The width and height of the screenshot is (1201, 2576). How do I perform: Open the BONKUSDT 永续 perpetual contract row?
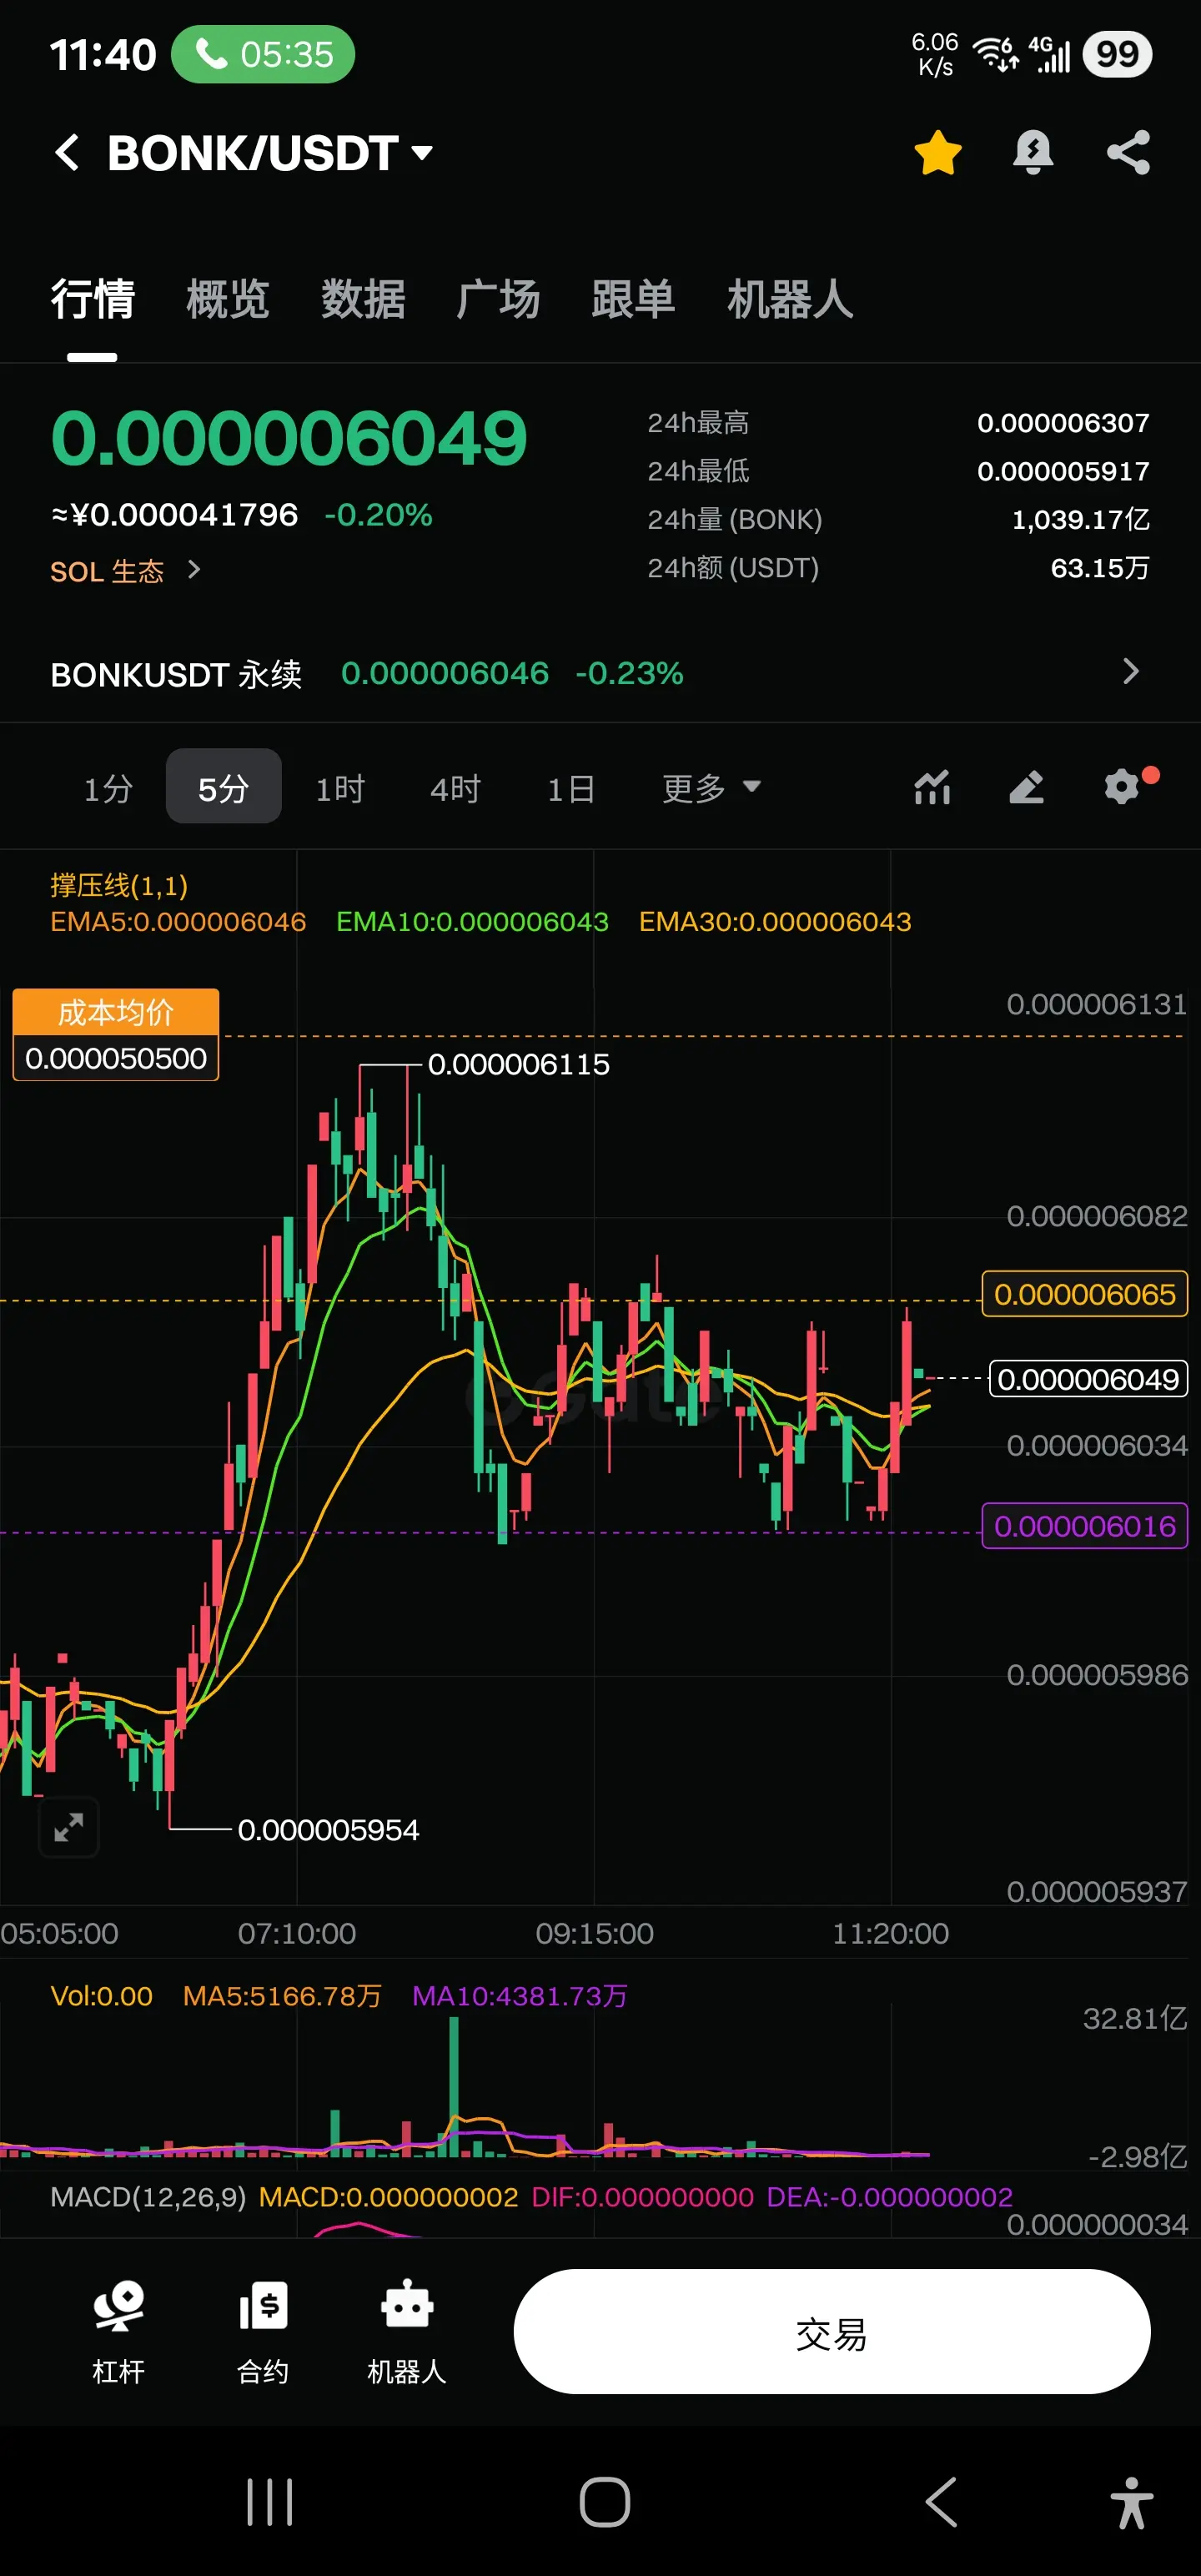tap(600, 673)
